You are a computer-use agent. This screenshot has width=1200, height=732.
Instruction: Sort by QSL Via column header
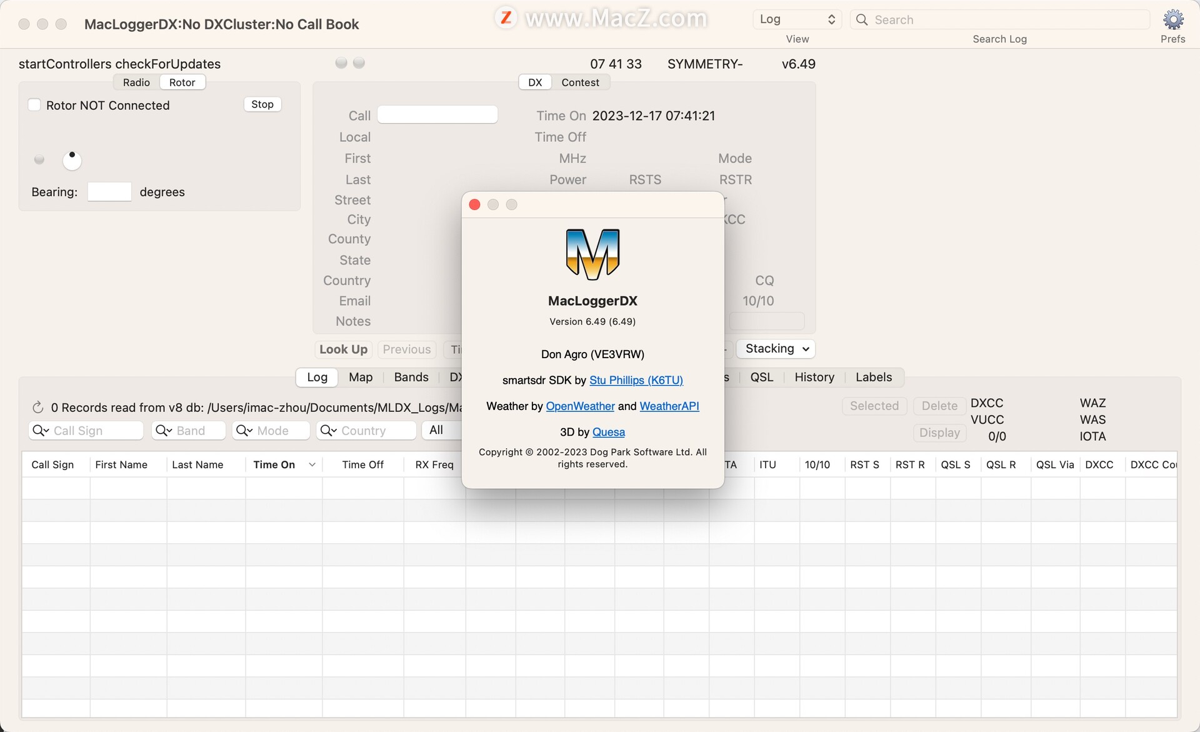tap(1055, 464)
